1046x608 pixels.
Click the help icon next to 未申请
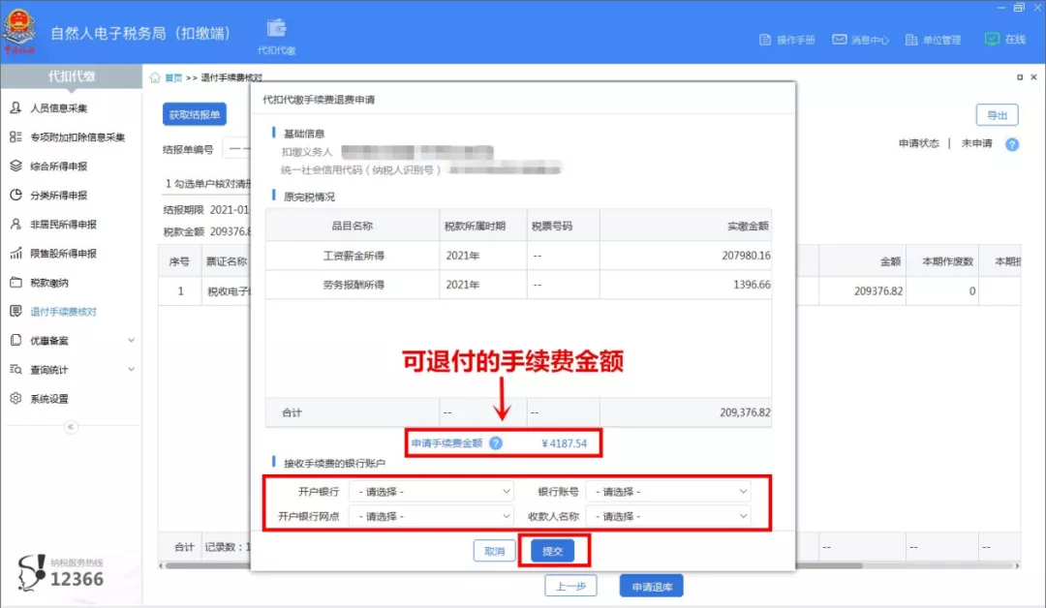1012,143
